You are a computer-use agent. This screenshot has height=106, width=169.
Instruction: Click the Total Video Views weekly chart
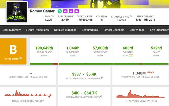(140, 94)
